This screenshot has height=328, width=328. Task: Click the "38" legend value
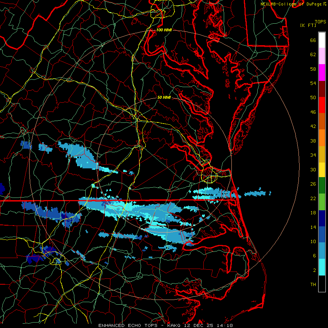pyautogui.click(x=313, y=141)
